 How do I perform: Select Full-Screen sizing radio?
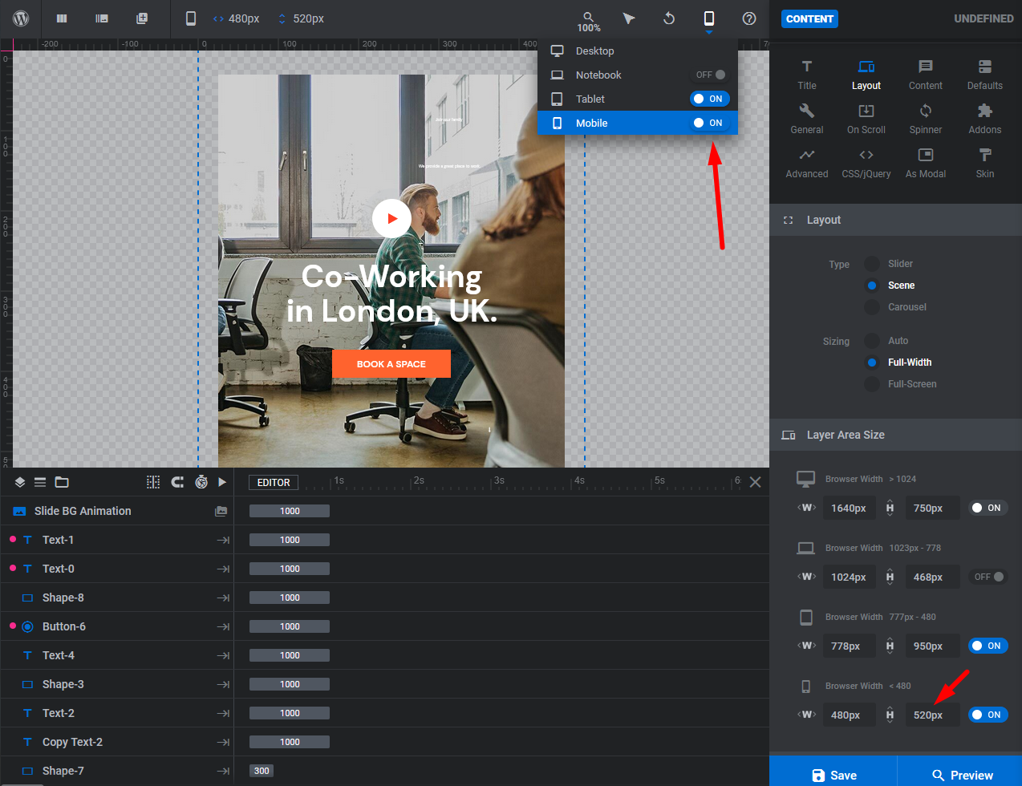click(872, 384)
